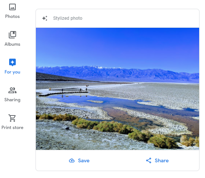Open Sharing text label
This screenshot has height=178, width=205.
tap(12, 100)
